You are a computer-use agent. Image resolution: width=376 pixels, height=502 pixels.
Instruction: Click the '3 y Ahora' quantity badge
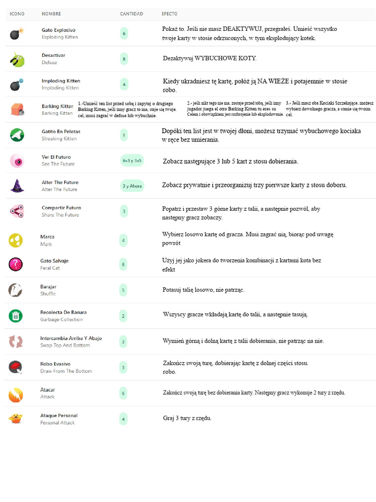132,186
